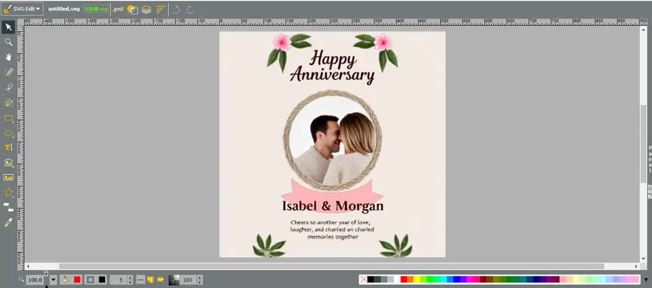Choose the Star polygon tool
The width and height of the screenshot is (652, 288).
(x=8, y=192)
